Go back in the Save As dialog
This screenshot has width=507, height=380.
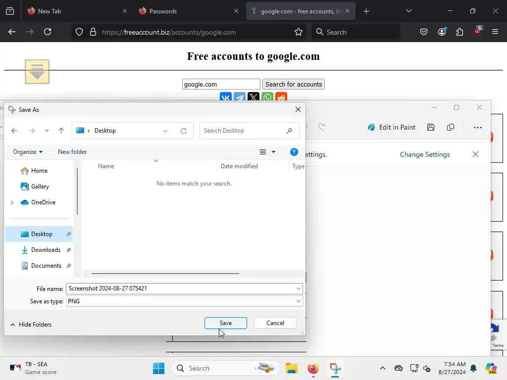[14, 131]
